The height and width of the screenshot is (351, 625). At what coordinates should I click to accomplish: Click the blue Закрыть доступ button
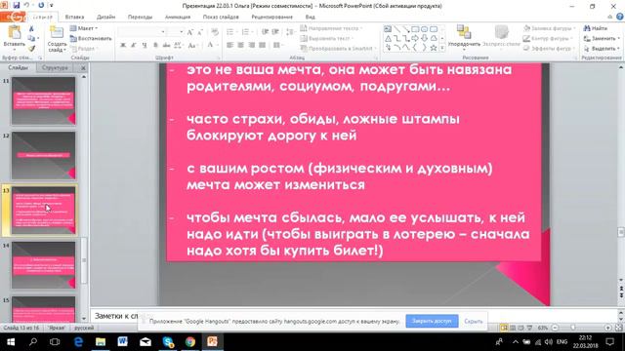click(432, 321)
